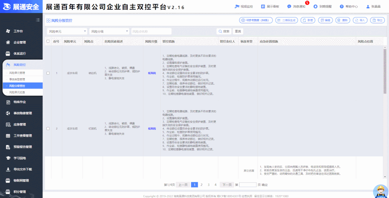Click 可参考数据 (50条) eye button
Screen dimensions: 389x198
pyautogui.click(x=256, y=20)
